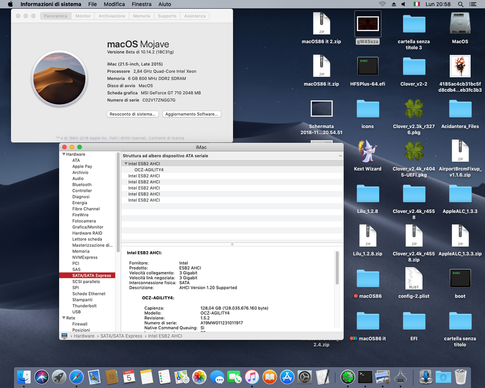Select the boot exec file icon
This screenshot has height=388, width=485.
[x=460, y=278]
